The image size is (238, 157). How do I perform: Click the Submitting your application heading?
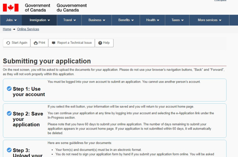click(47, 61)
